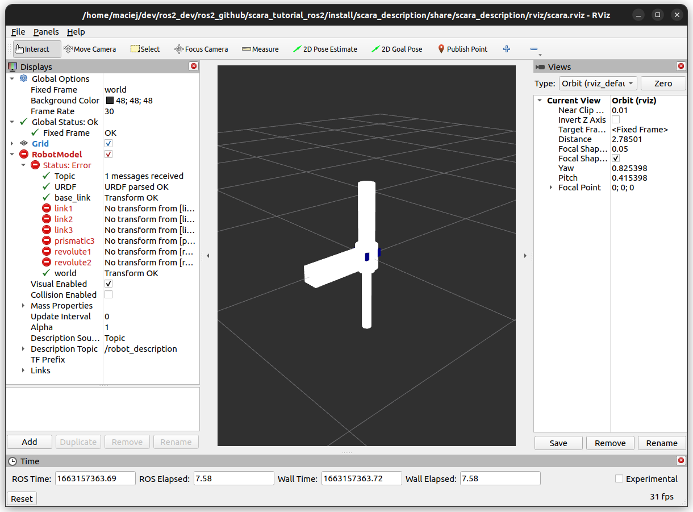This screenshot has width=693, height=512.
Task: Open the File menu
Action: tap(18, 32)
